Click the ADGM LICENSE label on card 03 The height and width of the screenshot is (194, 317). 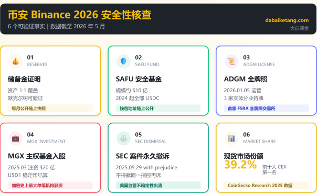[259, 64]
